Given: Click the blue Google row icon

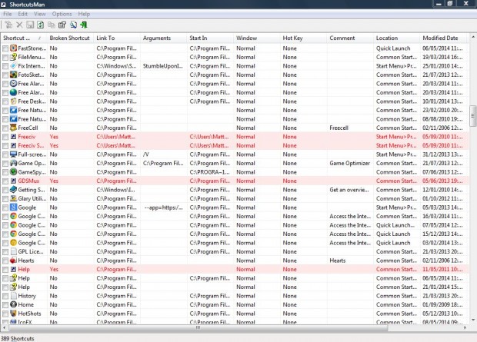Looking at the screenshot, I should pos(13,208).
